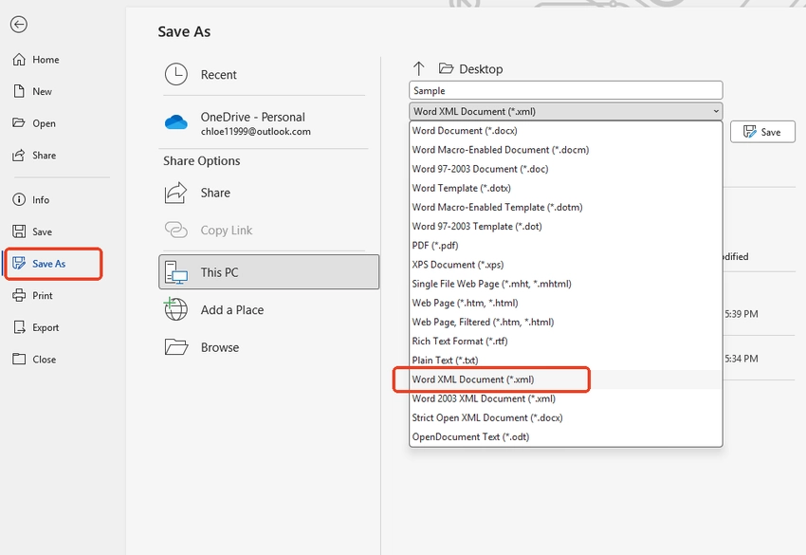Image resolution: width=806 pixels, height=555 pixels.
Task: Choose Word Document (*.docx) format
Action: pyautogui.click(x=566, y=131)
